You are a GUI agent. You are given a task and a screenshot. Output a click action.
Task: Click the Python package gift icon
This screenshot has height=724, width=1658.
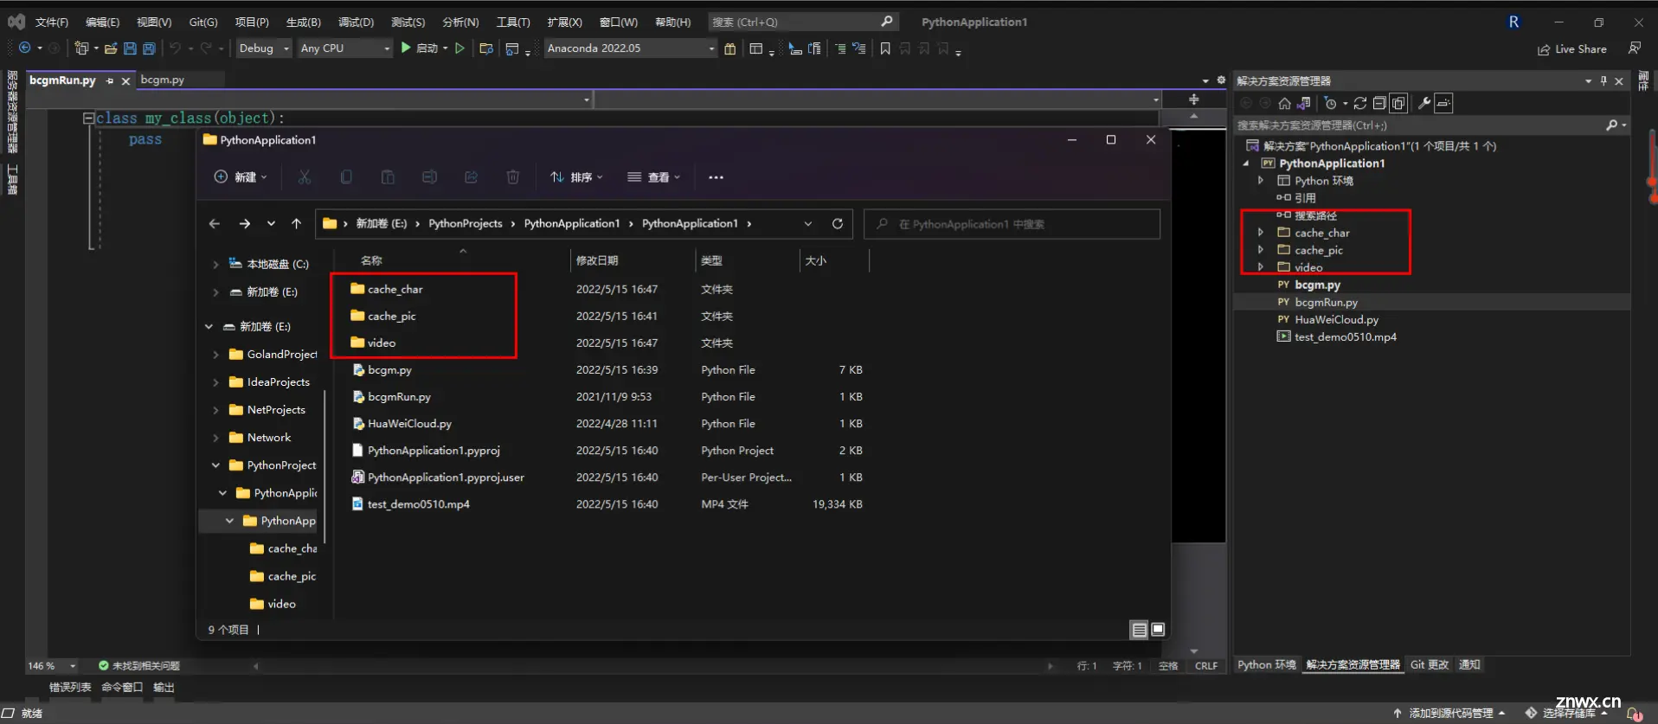tap(729, 48)
